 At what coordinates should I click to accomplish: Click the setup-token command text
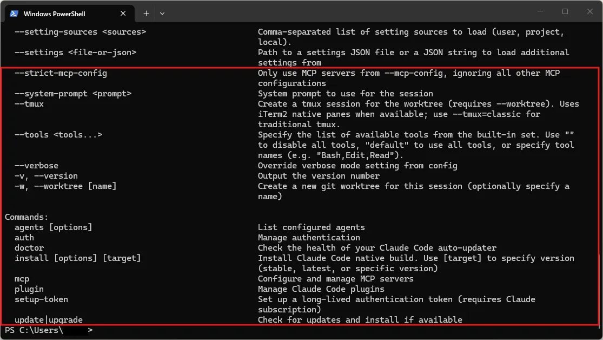click(x=41, y=299)
